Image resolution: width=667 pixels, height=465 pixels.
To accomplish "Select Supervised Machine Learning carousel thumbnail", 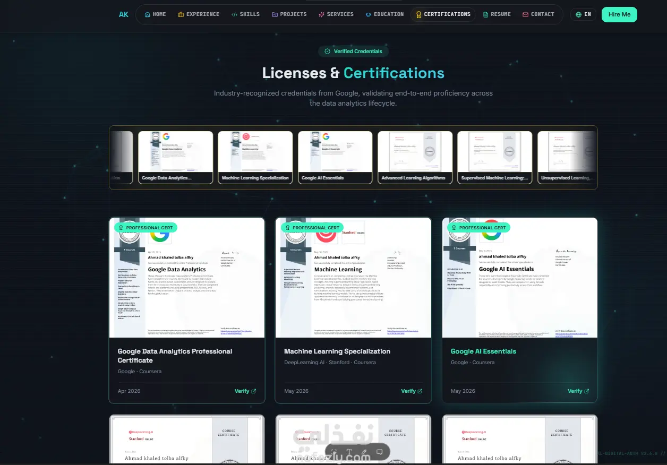I will click(495, 158).
